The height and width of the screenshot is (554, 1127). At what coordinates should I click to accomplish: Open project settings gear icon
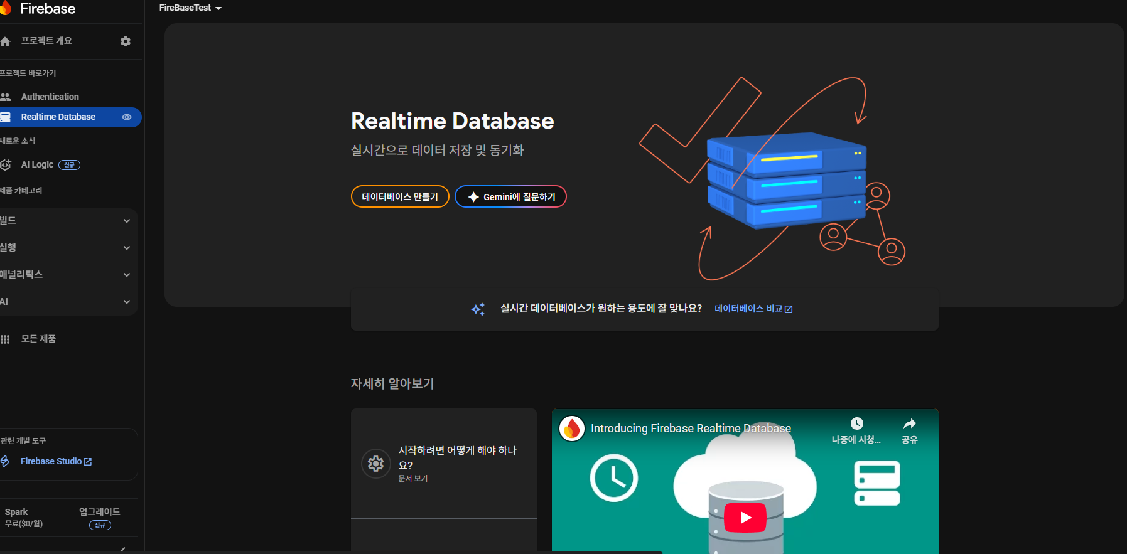click(x=126, y=41)
